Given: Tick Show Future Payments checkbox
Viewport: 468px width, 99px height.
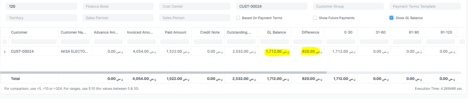Looking at the screenshot, I should pos(315,18).
